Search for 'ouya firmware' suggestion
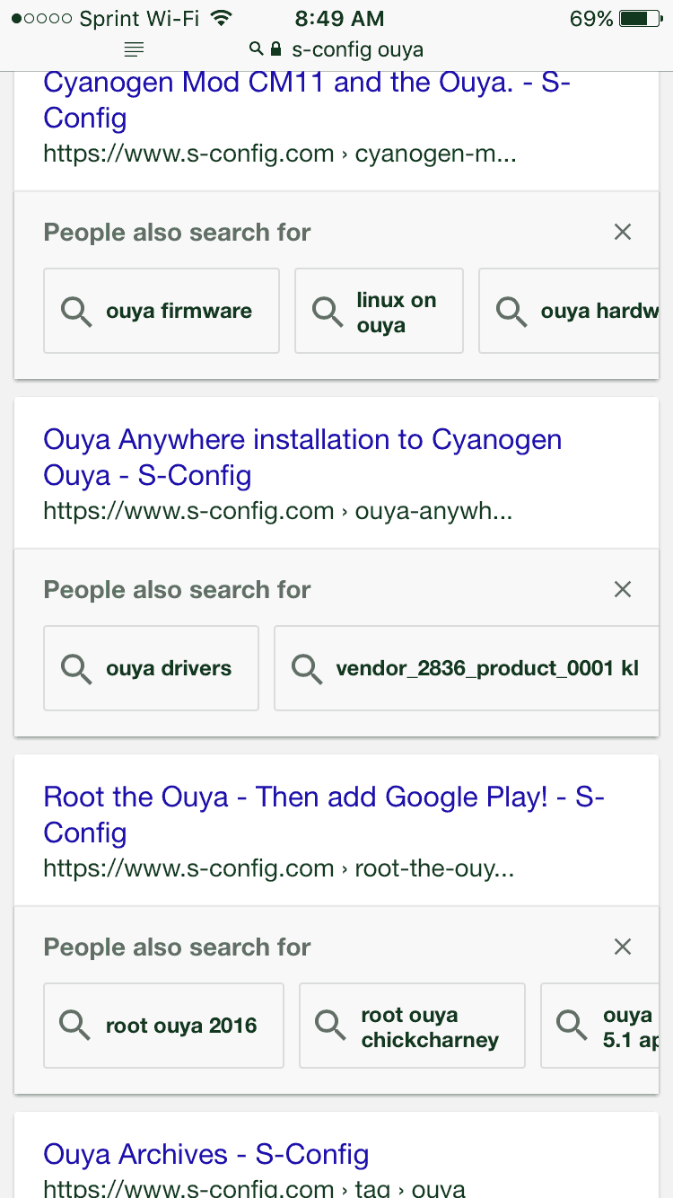The image size is (673, 1198). click(162, 311)
